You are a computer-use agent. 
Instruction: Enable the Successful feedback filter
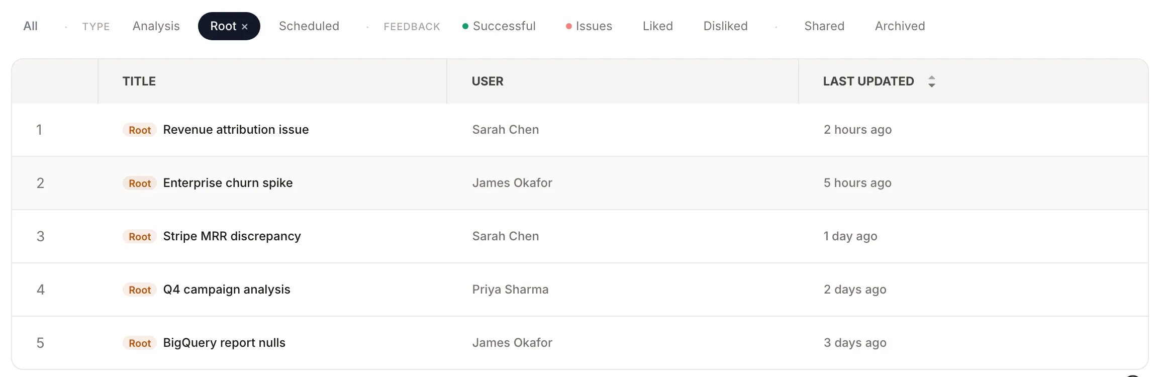504,26
